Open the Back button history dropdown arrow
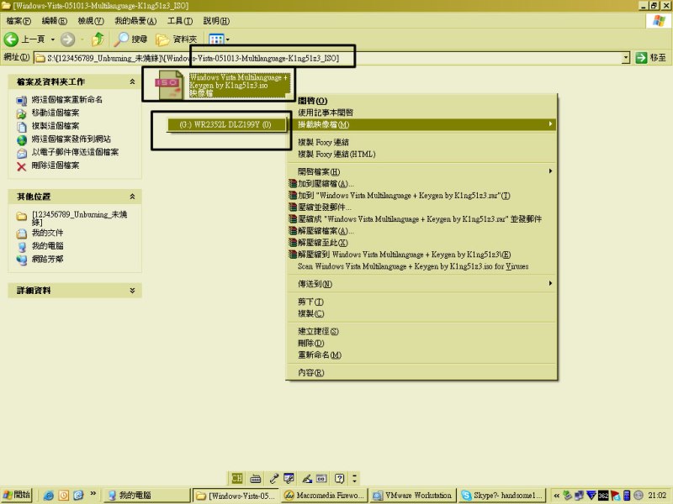Image resolution: width=673 pixels, height=504 pixels. pyautogui.click(x=53, y=39)
